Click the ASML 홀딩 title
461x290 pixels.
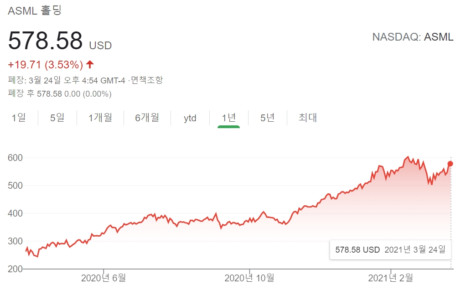[x=35, y=11]
